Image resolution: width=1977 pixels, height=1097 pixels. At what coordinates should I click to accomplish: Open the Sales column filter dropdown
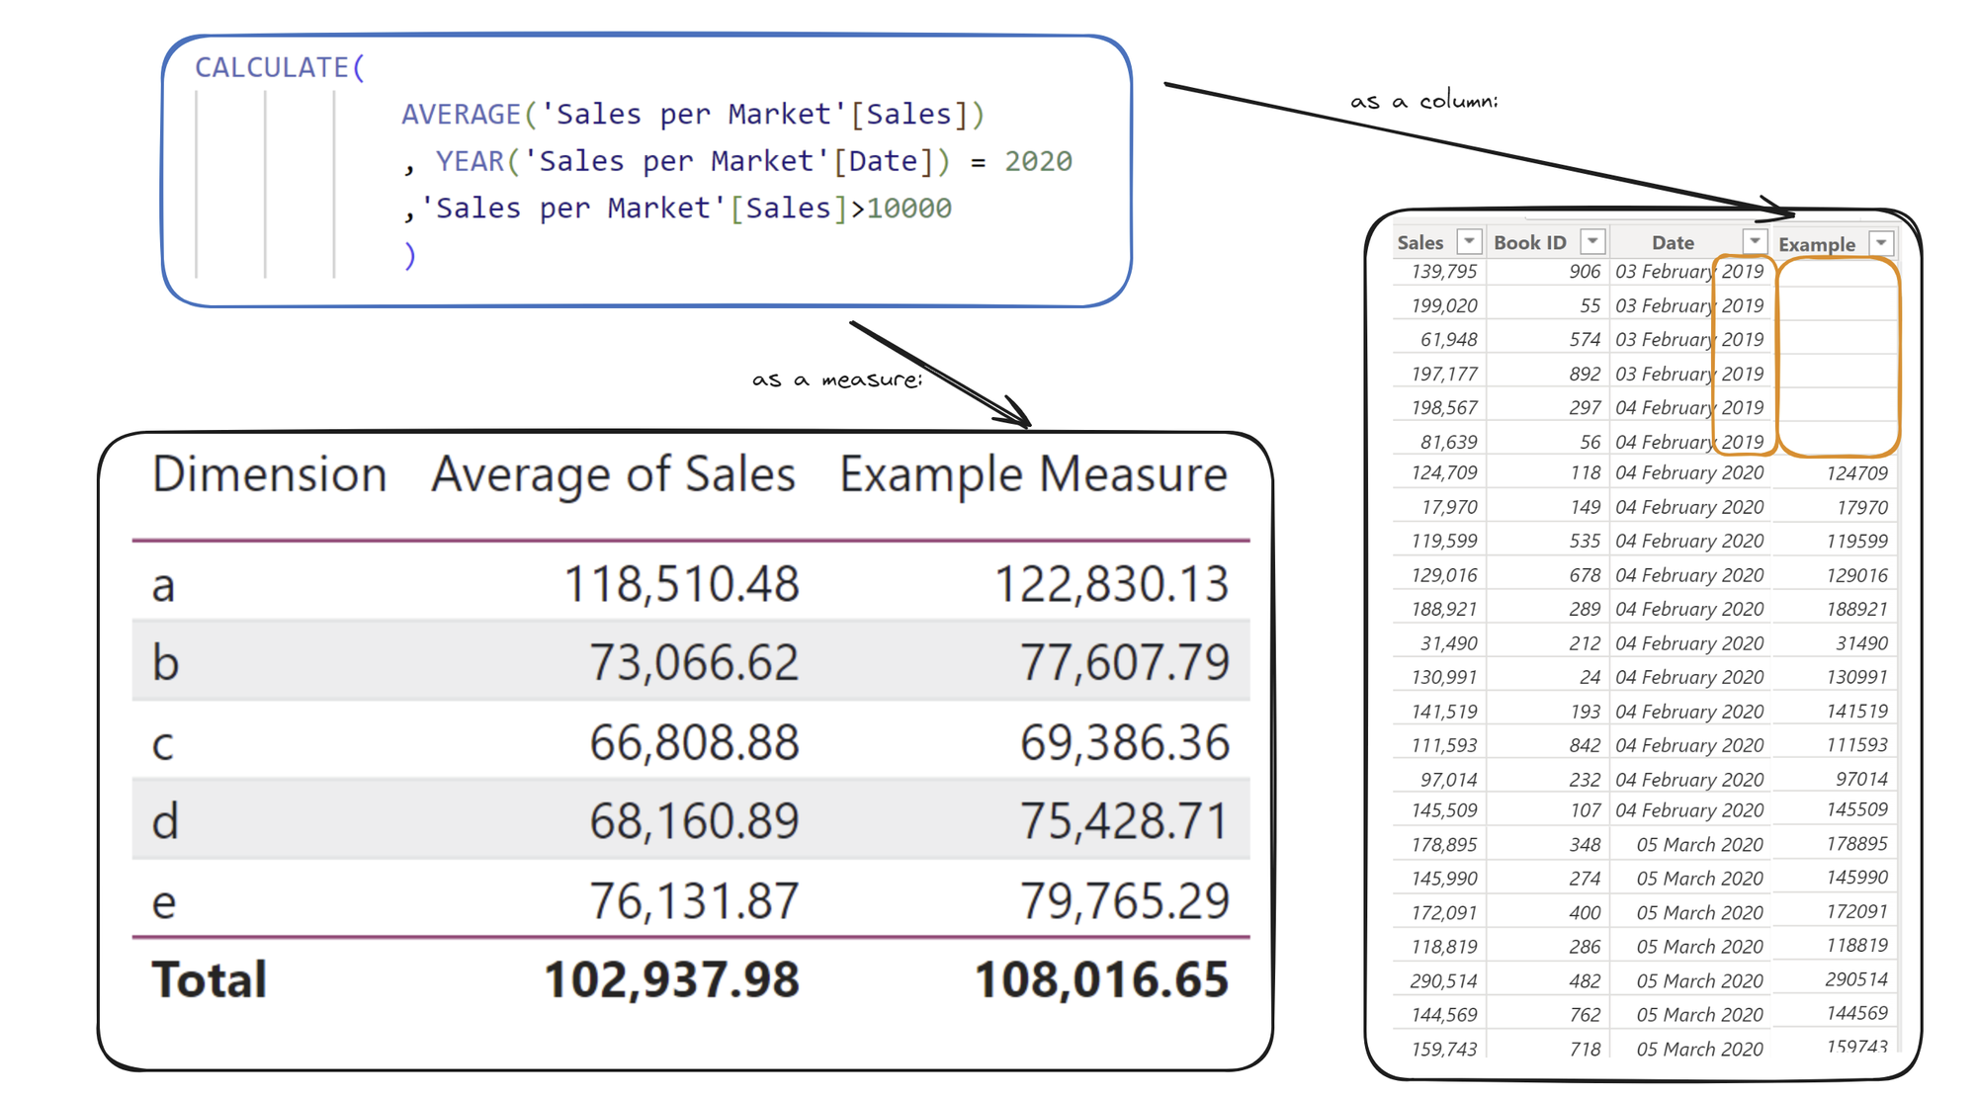[1470, 241]
